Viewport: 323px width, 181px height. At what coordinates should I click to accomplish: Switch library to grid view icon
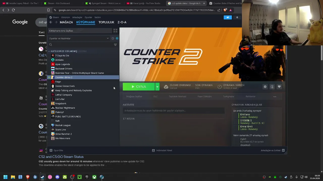coord(115,31)
